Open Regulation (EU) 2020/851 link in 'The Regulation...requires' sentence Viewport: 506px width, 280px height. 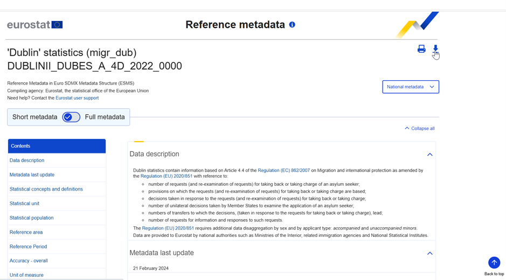click(x=168, y=228)
